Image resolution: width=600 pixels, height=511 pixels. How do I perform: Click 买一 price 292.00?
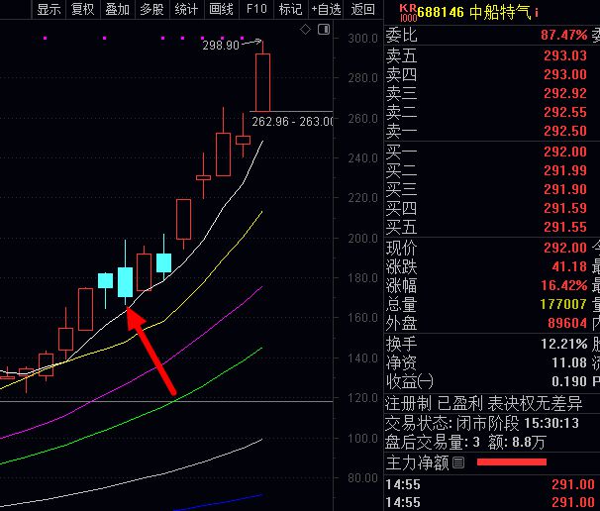pyautogui.click(x=565, y=152)
